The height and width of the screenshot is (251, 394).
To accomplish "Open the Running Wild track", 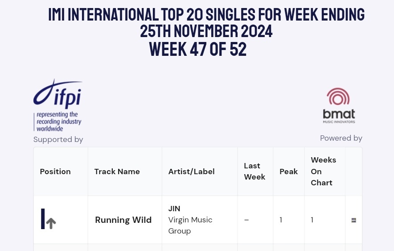I will click(123, 220).
